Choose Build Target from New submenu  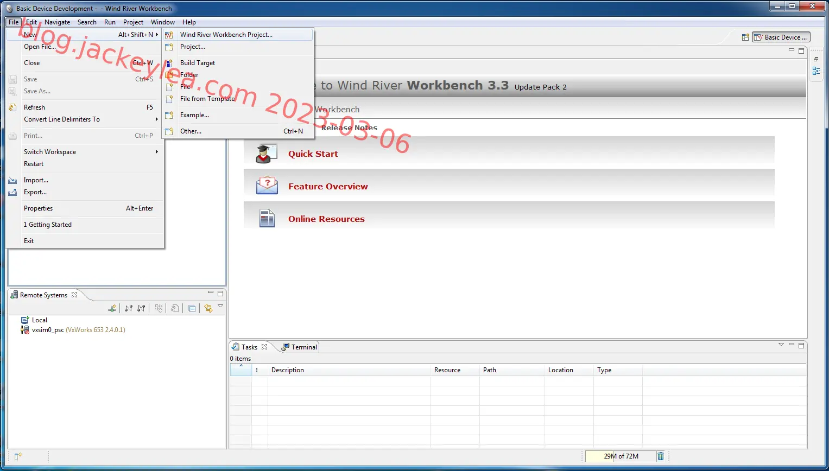point(238,63)
